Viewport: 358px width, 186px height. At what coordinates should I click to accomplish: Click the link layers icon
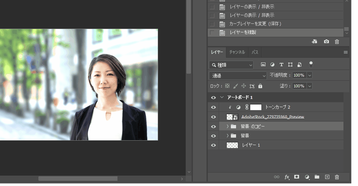point(276,177)
